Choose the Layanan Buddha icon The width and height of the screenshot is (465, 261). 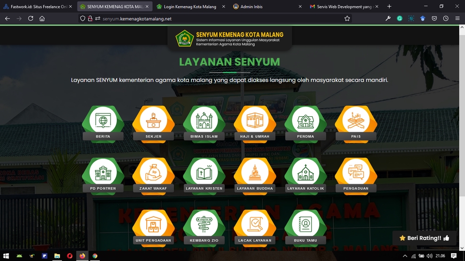(x=255, y=176)
